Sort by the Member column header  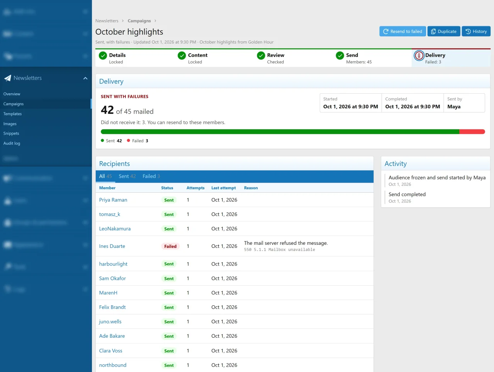click(x=107, y=188)
